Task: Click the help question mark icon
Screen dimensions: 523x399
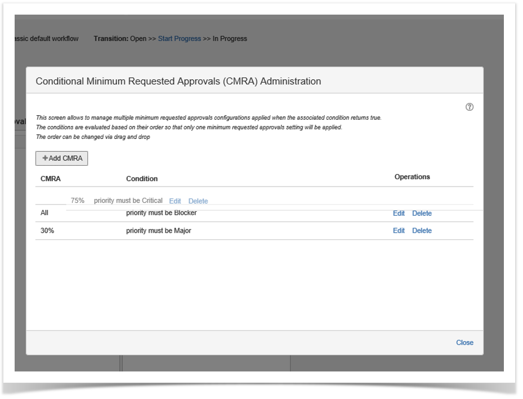Action: coord(469,107)
